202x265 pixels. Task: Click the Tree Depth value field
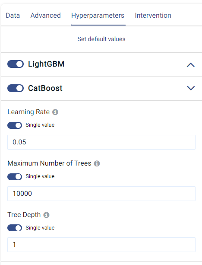click(x=101, y=245)
